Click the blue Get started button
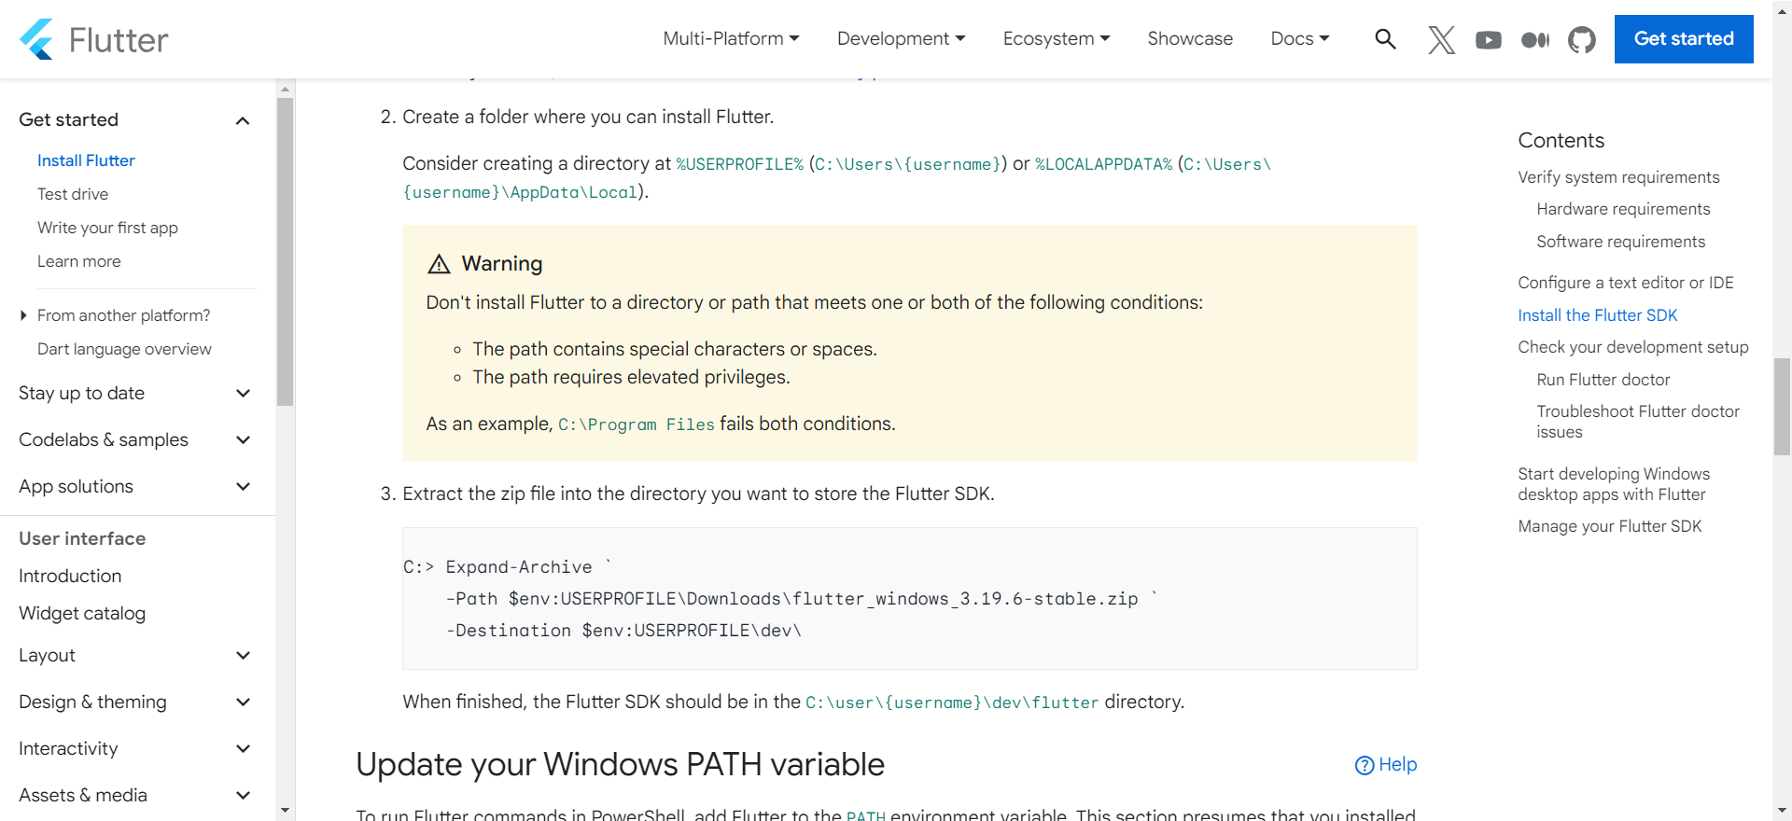The height and width of the screenshot is (821, 1792). 1683,39
